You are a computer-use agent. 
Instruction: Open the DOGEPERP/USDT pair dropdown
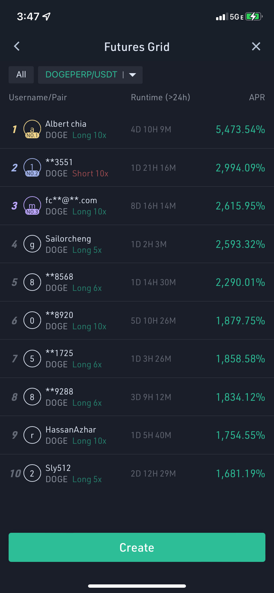pos(81,75)
